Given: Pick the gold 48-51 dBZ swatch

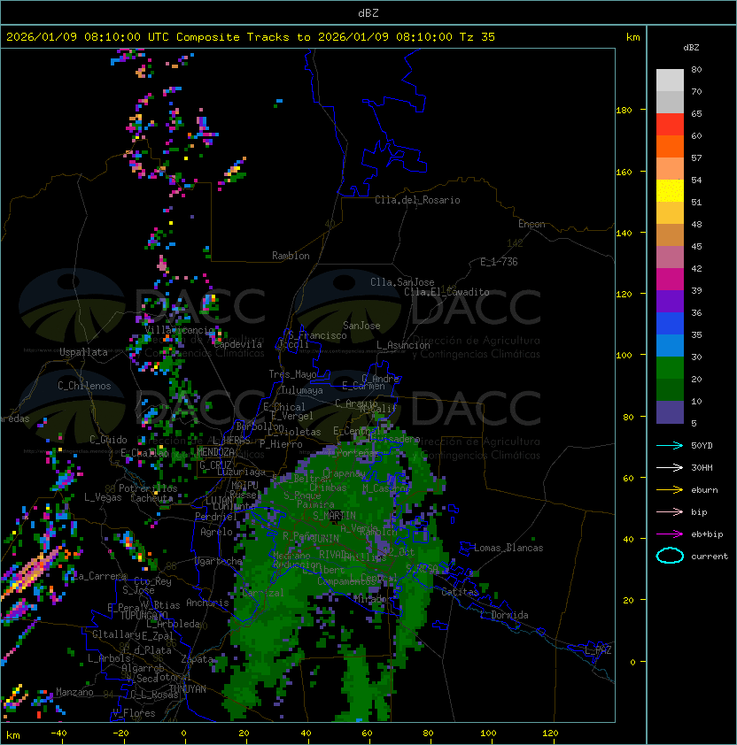Looking at the screenshot, I should pyautogui.click(x=670, y=213).
